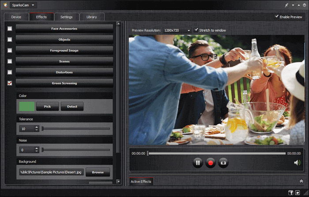Open the Facebook share icon

291,193
